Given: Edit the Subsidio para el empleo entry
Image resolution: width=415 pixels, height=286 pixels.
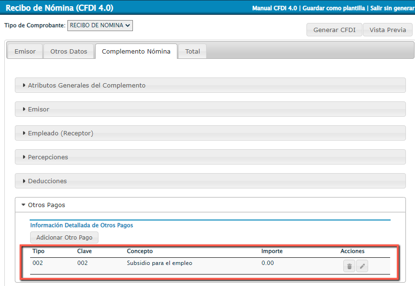Looking at the screenshot, I should pyautogui.click(x=362, y=266).
